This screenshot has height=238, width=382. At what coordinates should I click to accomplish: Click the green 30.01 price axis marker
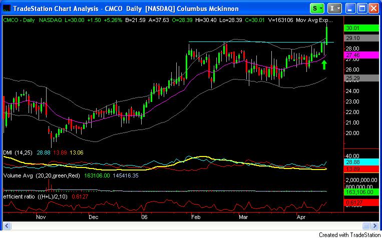362,28
